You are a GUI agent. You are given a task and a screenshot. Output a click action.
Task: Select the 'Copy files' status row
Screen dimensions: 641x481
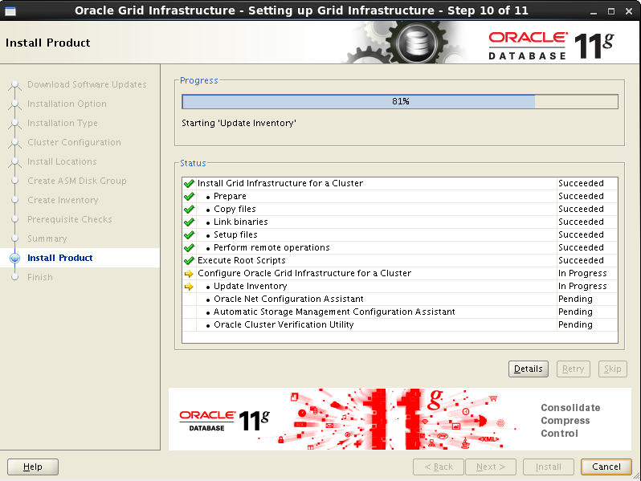click(x=400, y=210)
